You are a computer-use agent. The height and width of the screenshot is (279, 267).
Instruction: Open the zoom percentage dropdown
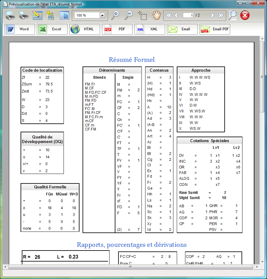pyautogui.click(x=102, y=15)
